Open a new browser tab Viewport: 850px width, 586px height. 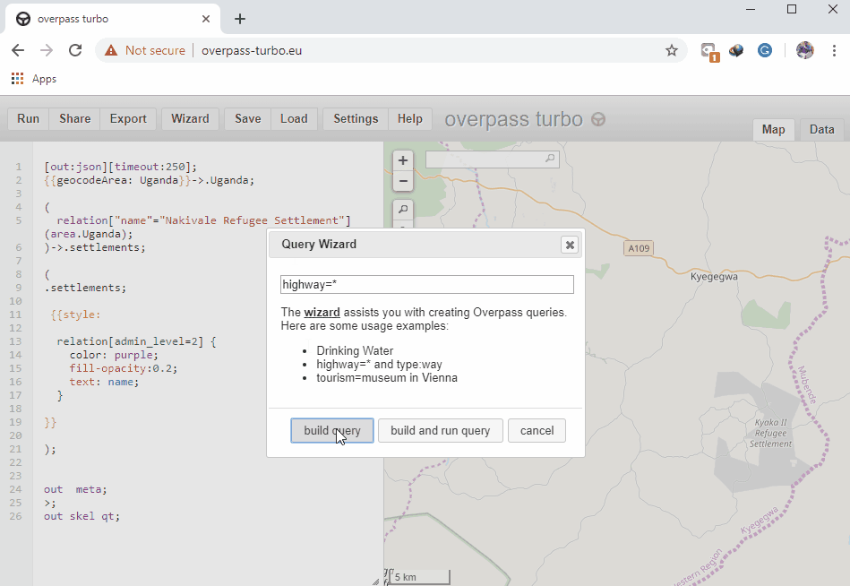tap(240, 19)
